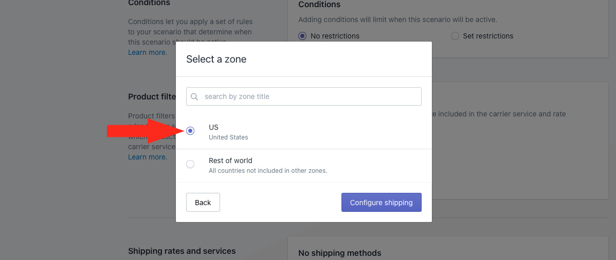Click the Select a zone dialog heading
This screenshot has width=616, height=260.
click(216, 59)
